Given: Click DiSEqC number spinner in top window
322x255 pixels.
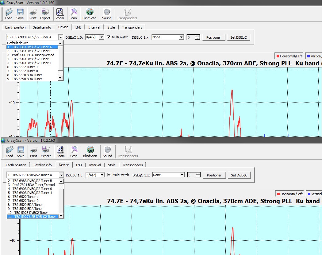Looking at the screenshot, I should click(194, 37).
